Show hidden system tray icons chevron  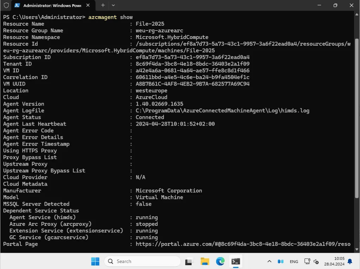coord(269,261)
